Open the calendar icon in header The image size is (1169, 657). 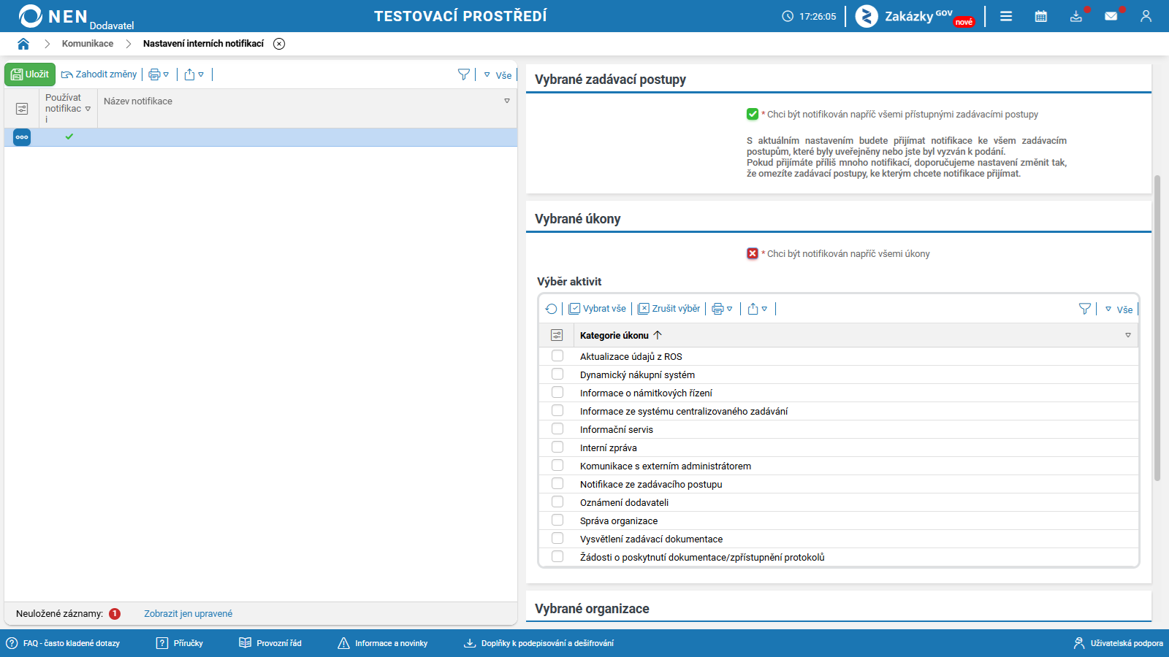[1041, 16]
